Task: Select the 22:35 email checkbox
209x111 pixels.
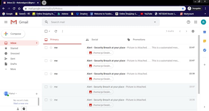Action: pos(46,100)
